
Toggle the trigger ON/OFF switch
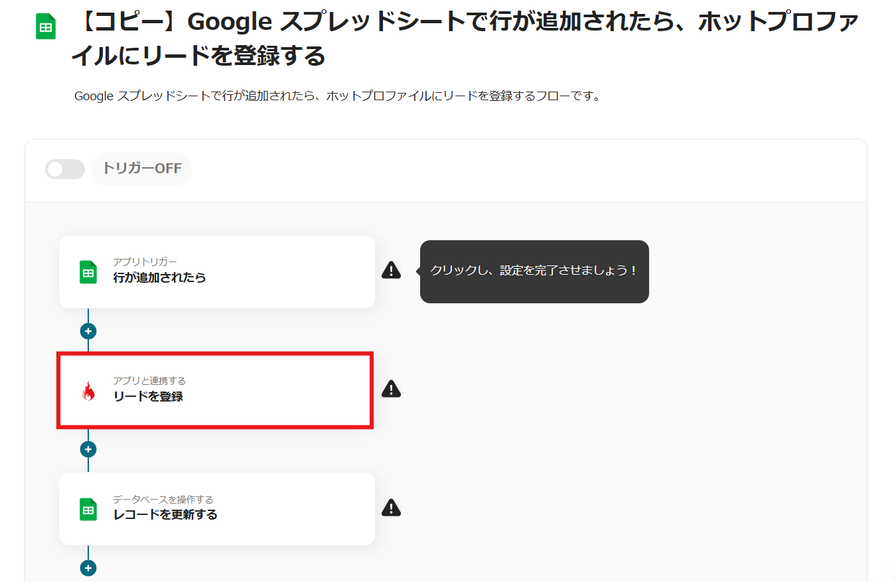[65, 169]
